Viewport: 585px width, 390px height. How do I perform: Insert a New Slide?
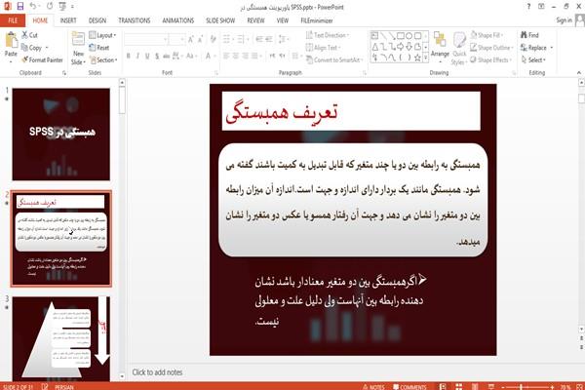pos(78,49)
